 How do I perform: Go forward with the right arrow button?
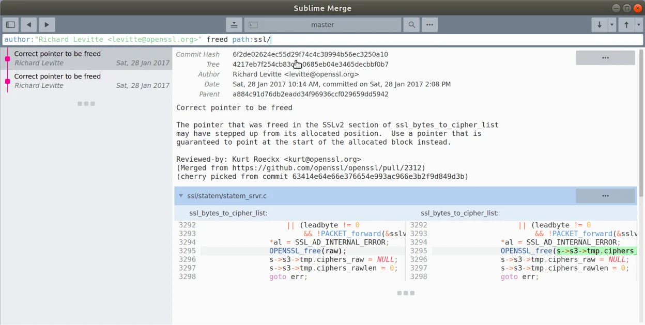47,24
